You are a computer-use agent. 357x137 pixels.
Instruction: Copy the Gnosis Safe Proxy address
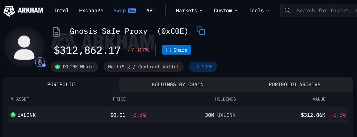pyautogui.click(x=201, y=31)
